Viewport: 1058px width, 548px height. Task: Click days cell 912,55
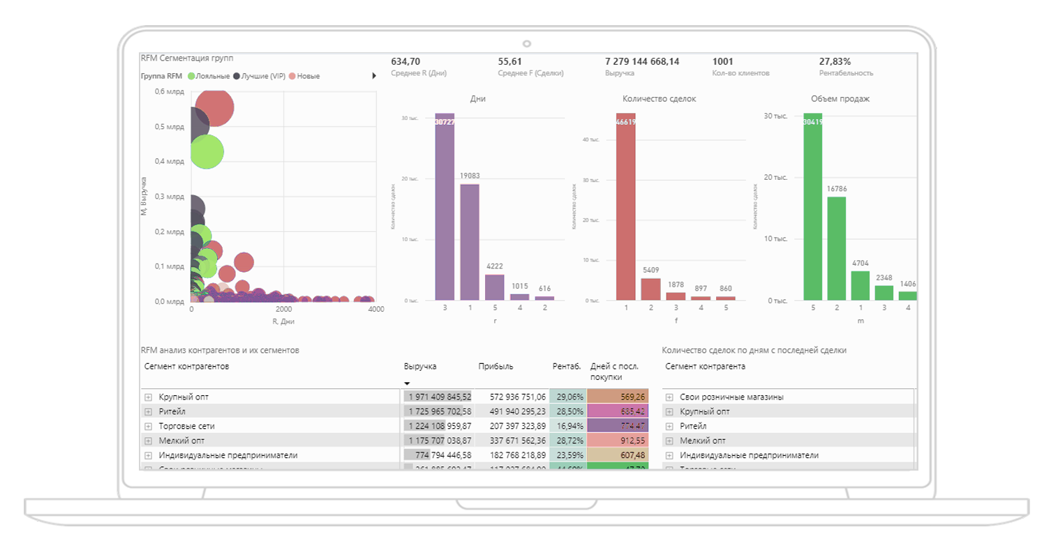618,441
